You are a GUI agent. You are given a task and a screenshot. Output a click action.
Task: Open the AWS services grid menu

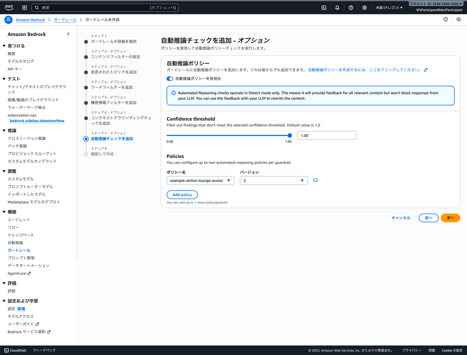pyautogui.click(x=24, y=8)
